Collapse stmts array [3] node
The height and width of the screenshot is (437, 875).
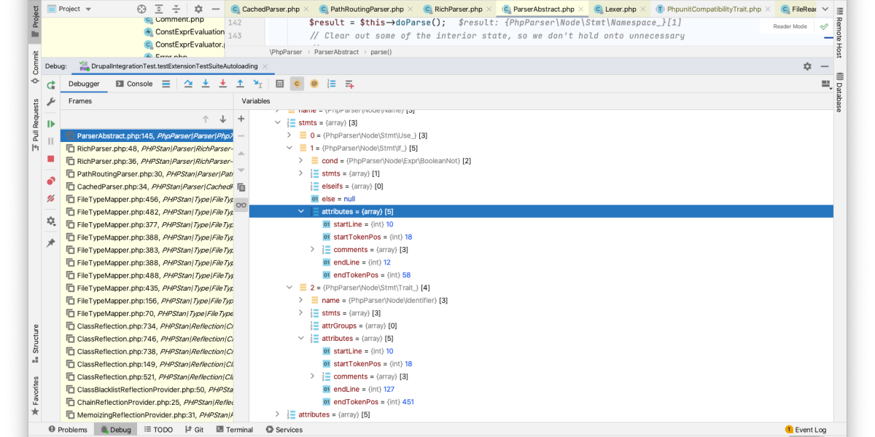(x=277, y=122)
